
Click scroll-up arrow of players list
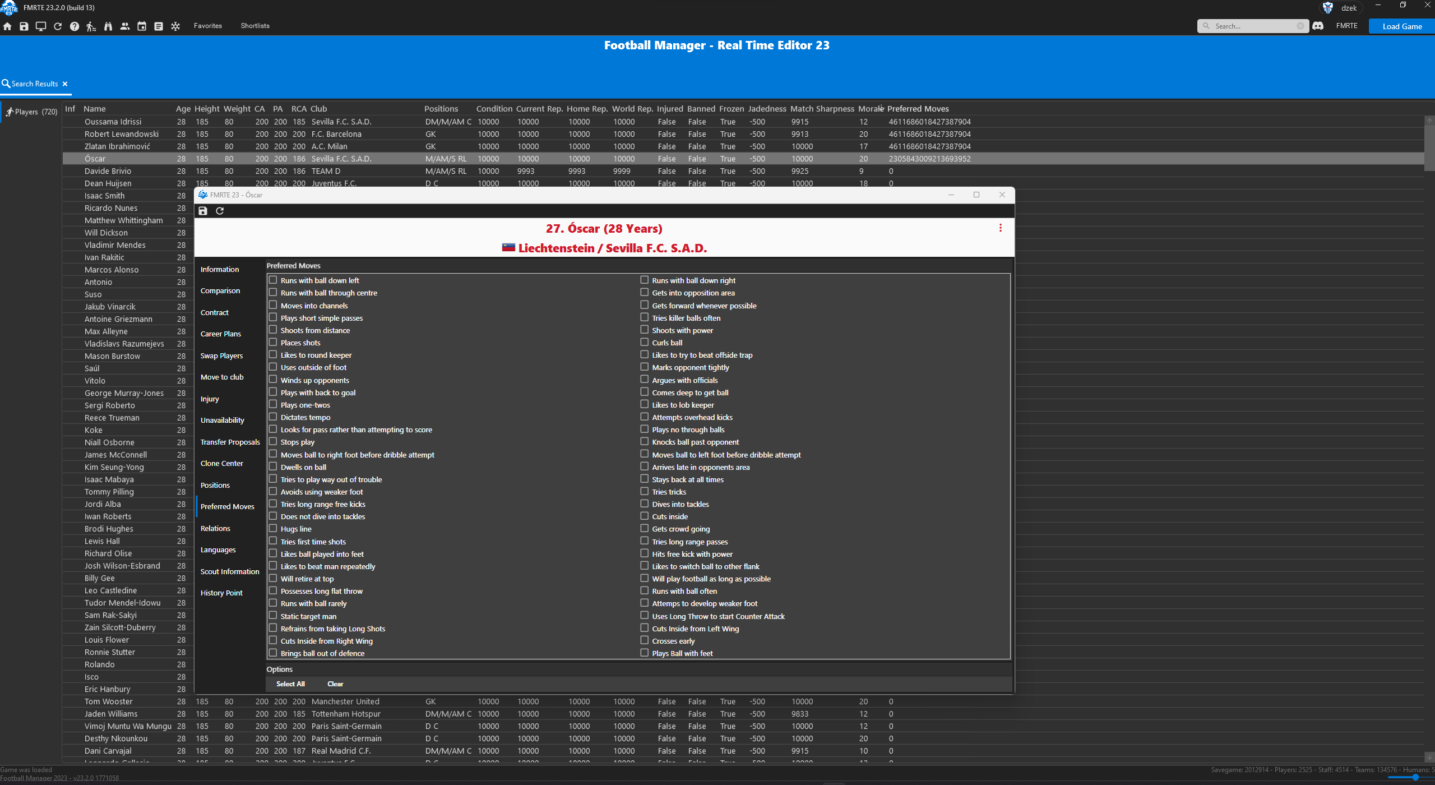[x=1429, y=121]
